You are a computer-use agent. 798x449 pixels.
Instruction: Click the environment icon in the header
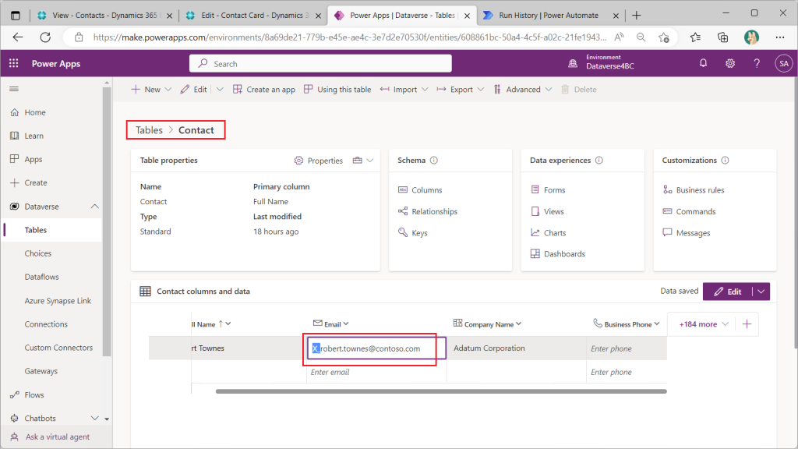click(573, 63)
